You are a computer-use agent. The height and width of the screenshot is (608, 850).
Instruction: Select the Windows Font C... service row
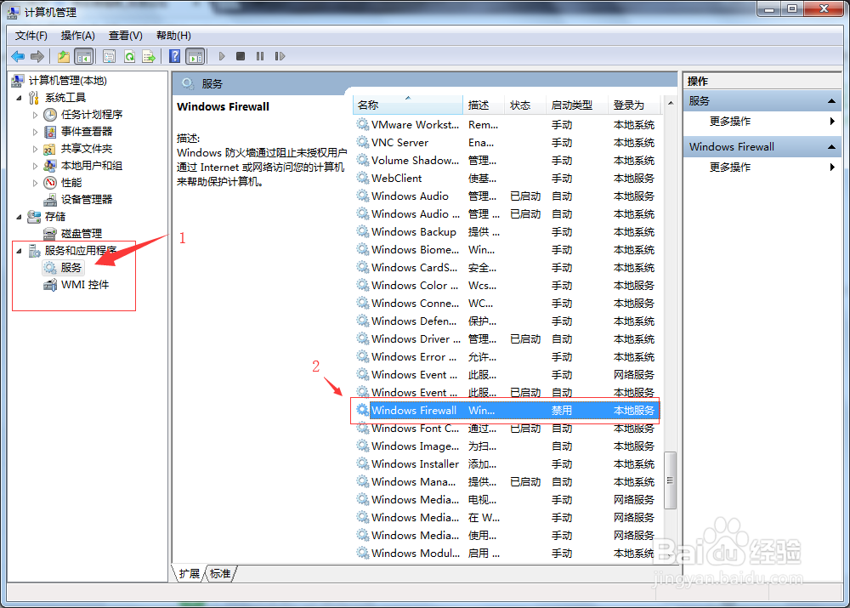(x=506, y=429)
